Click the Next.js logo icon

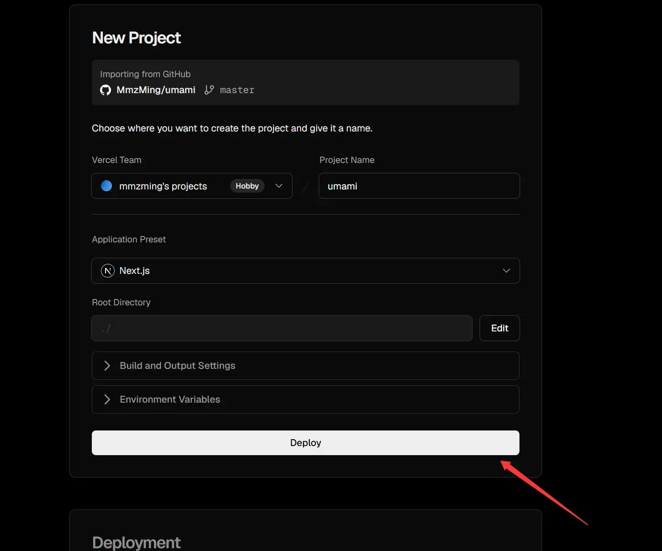pyautogui.click(x=107, y=271)
